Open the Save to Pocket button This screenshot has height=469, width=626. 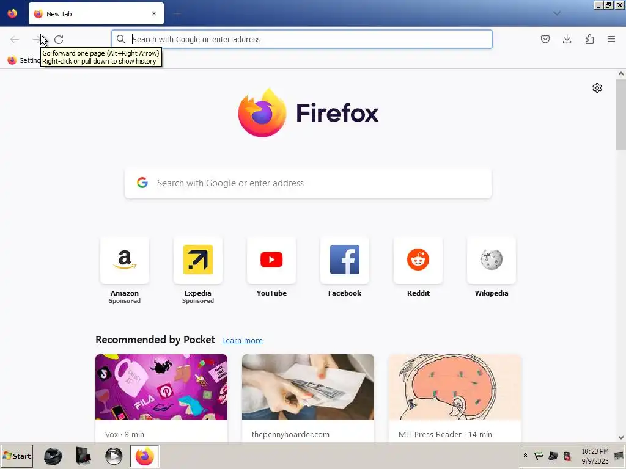[545, 39]
